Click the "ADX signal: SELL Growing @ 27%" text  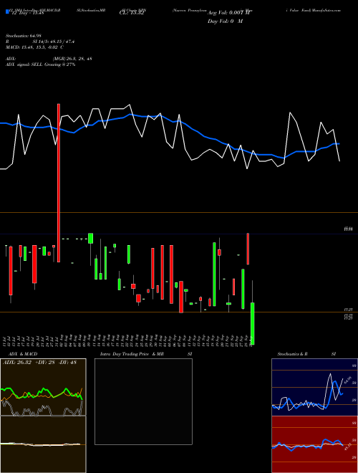click(40, 64)
